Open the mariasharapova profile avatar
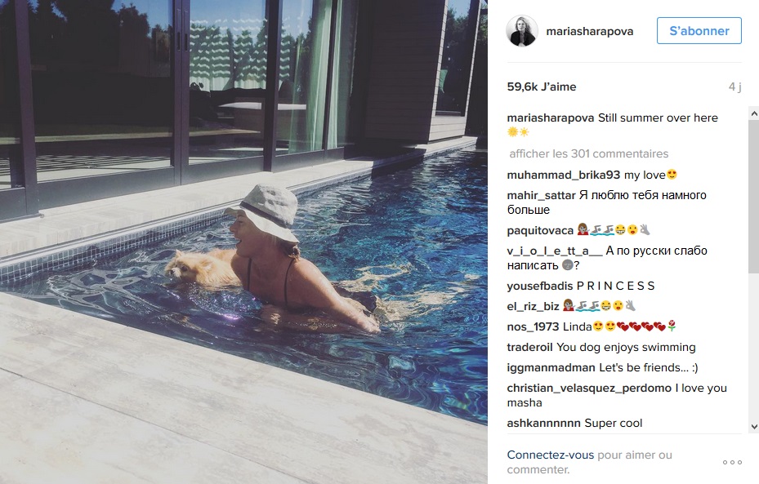 pos(522,31)
